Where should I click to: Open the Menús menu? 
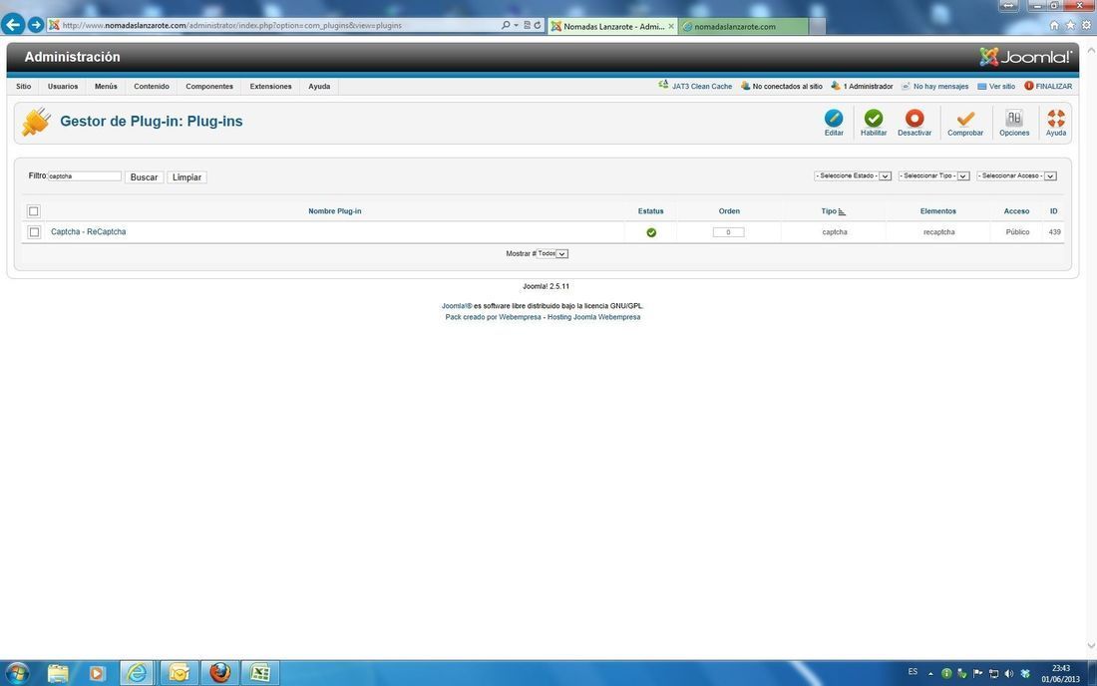coord(106,86)
